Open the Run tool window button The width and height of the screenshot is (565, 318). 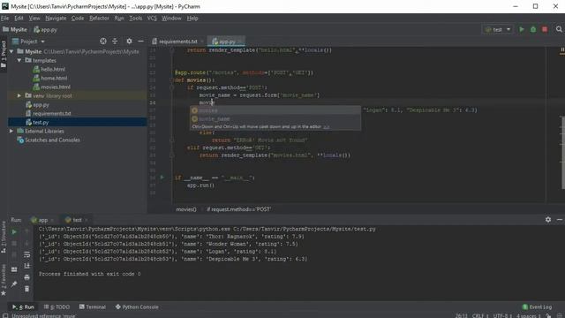(x=23, y=307)
